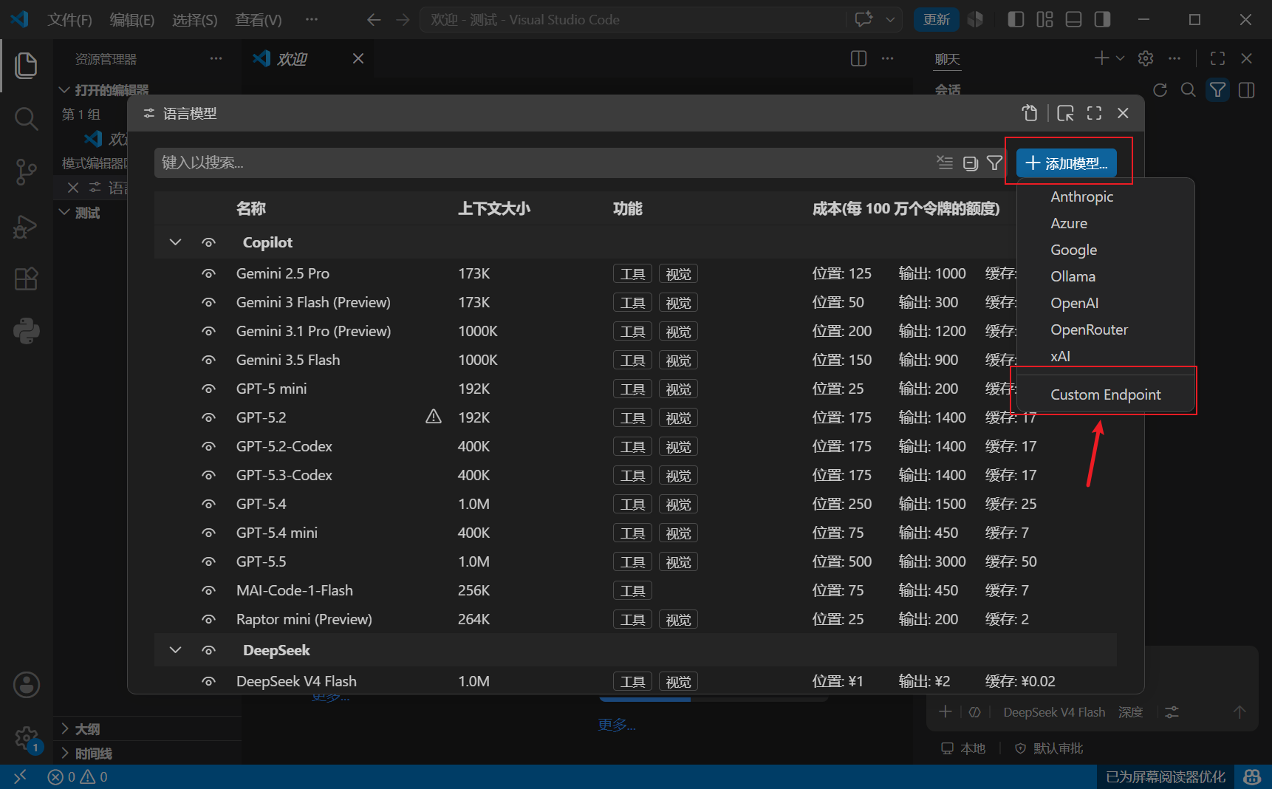The width and height of the screenshot is (1272, 789).
Task: Click the 更新 update button
Action: point(936,20)
